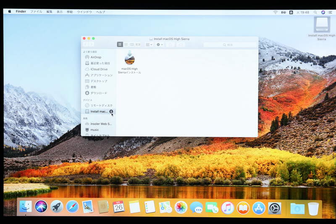Switch Finder to column view
The image size is (336, 224).
click(132, 45)
